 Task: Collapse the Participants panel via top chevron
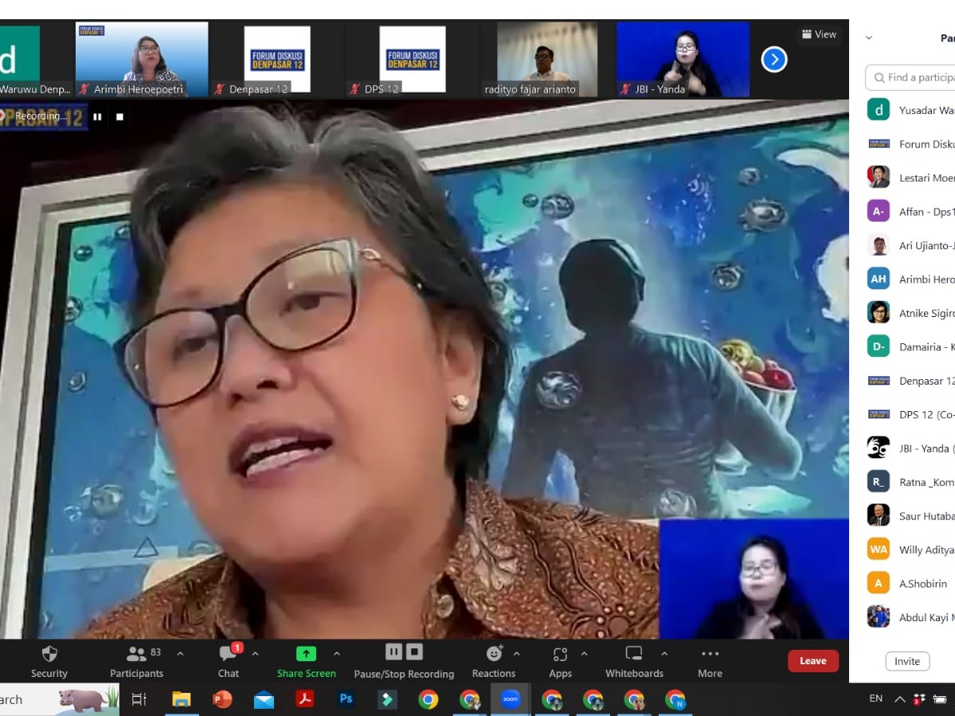coord(868,37)
